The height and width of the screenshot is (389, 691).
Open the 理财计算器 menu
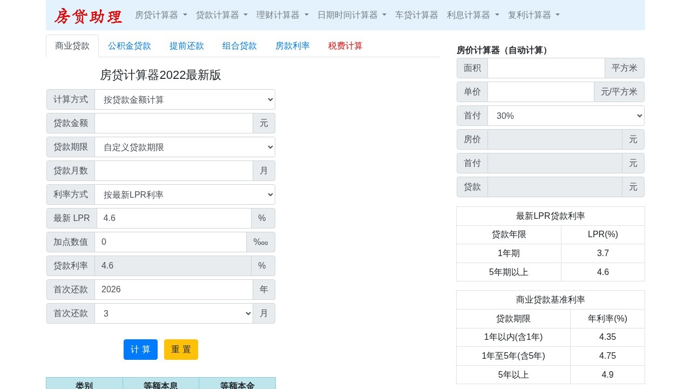282,15
